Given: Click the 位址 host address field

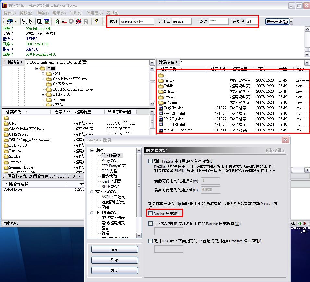Looking at the screenshot, I should coord(137,22).
